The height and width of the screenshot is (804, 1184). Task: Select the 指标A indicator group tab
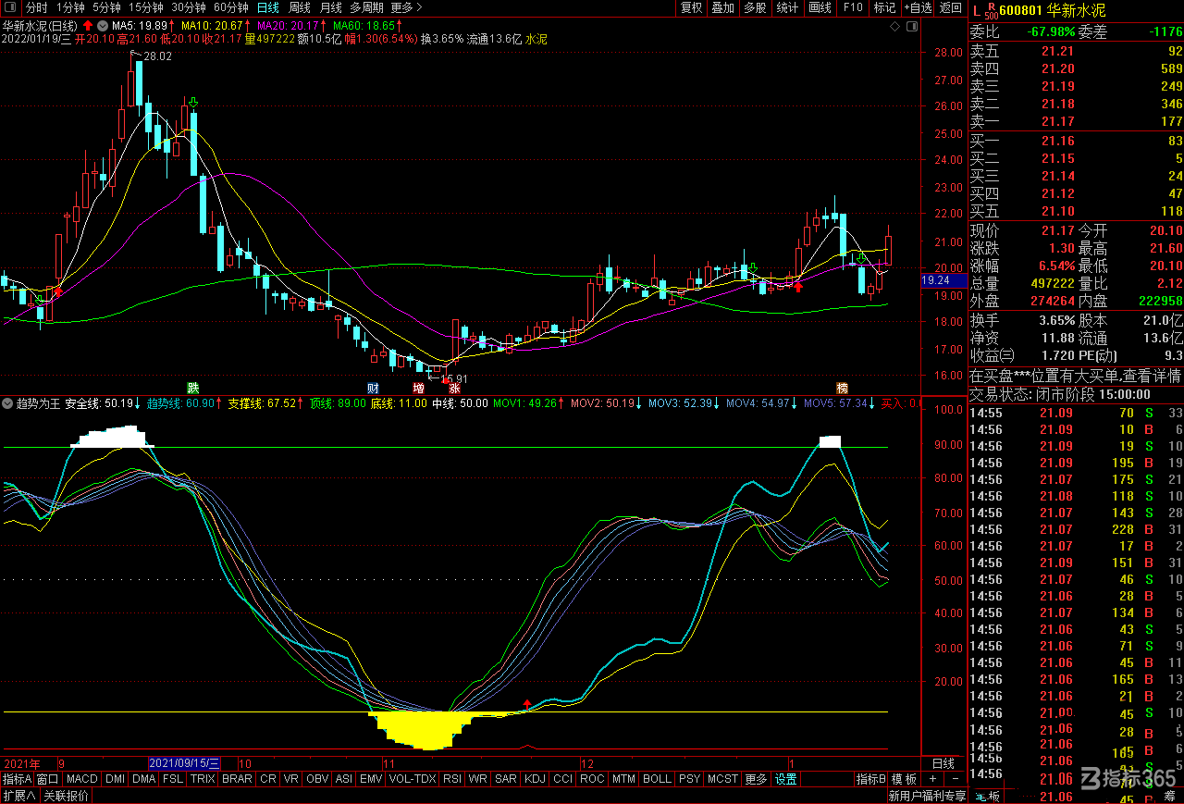coord(17,779)
